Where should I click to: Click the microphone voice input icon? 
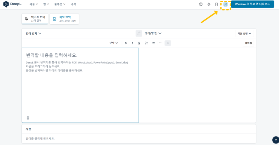coord(28,118)
